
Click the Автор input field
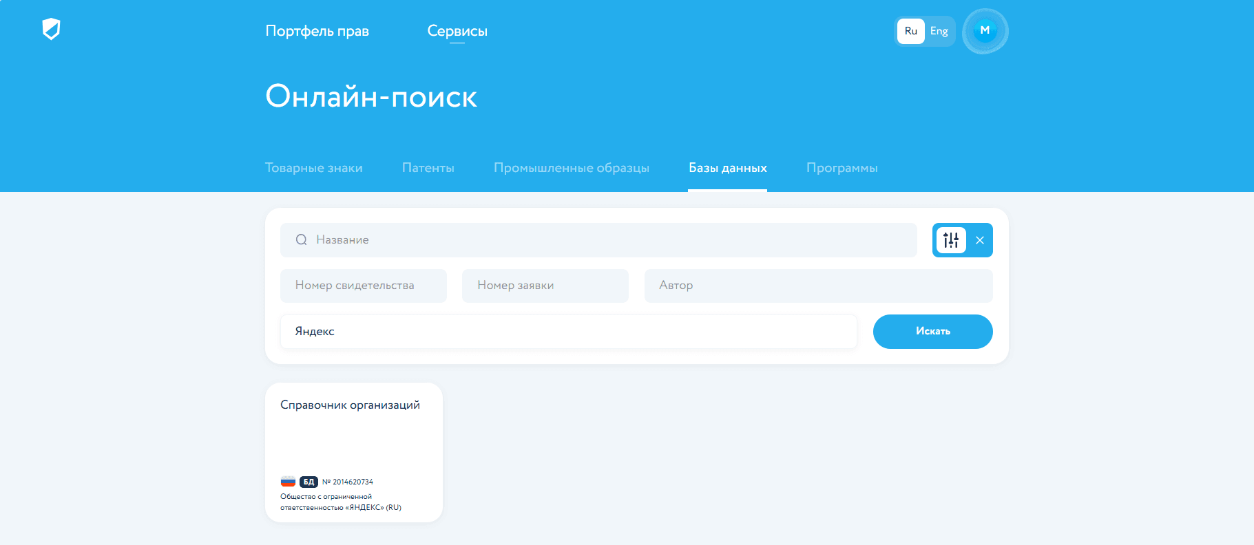[x=818, y=286]
